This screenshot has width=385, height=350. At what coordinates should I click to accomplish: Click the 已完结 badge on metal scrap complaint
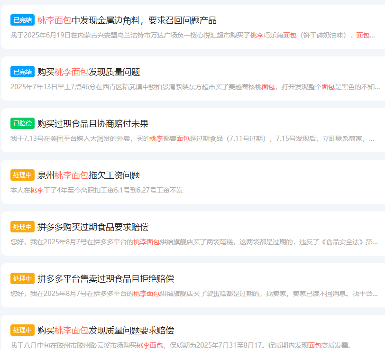(22, 20)
